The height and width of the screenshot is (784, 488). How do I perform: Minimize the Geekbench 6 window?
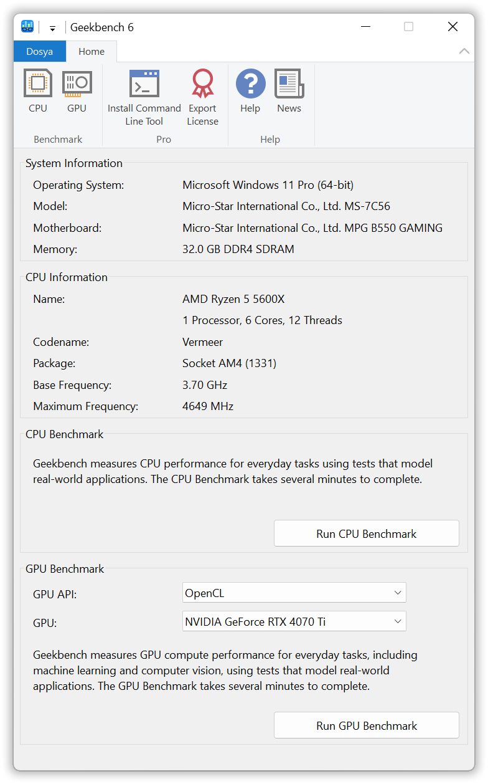coord(365,27)
